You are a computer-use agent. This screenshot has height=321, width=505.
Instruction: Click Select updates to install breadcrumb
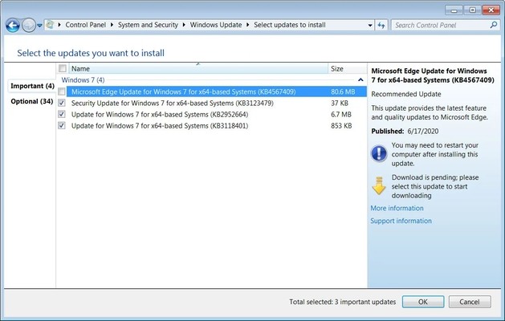pos(290,25)
